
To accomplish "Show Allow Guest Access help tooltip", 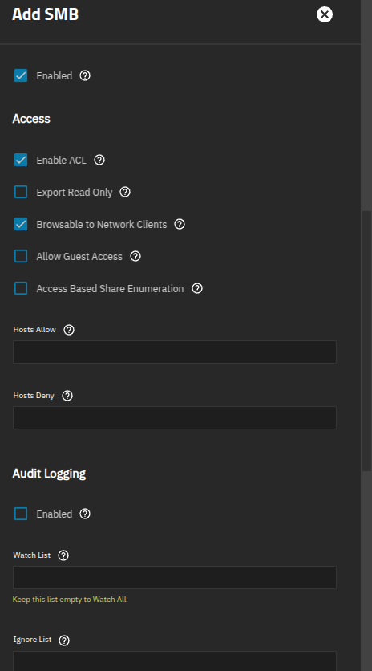I will [x=135, y=256].
